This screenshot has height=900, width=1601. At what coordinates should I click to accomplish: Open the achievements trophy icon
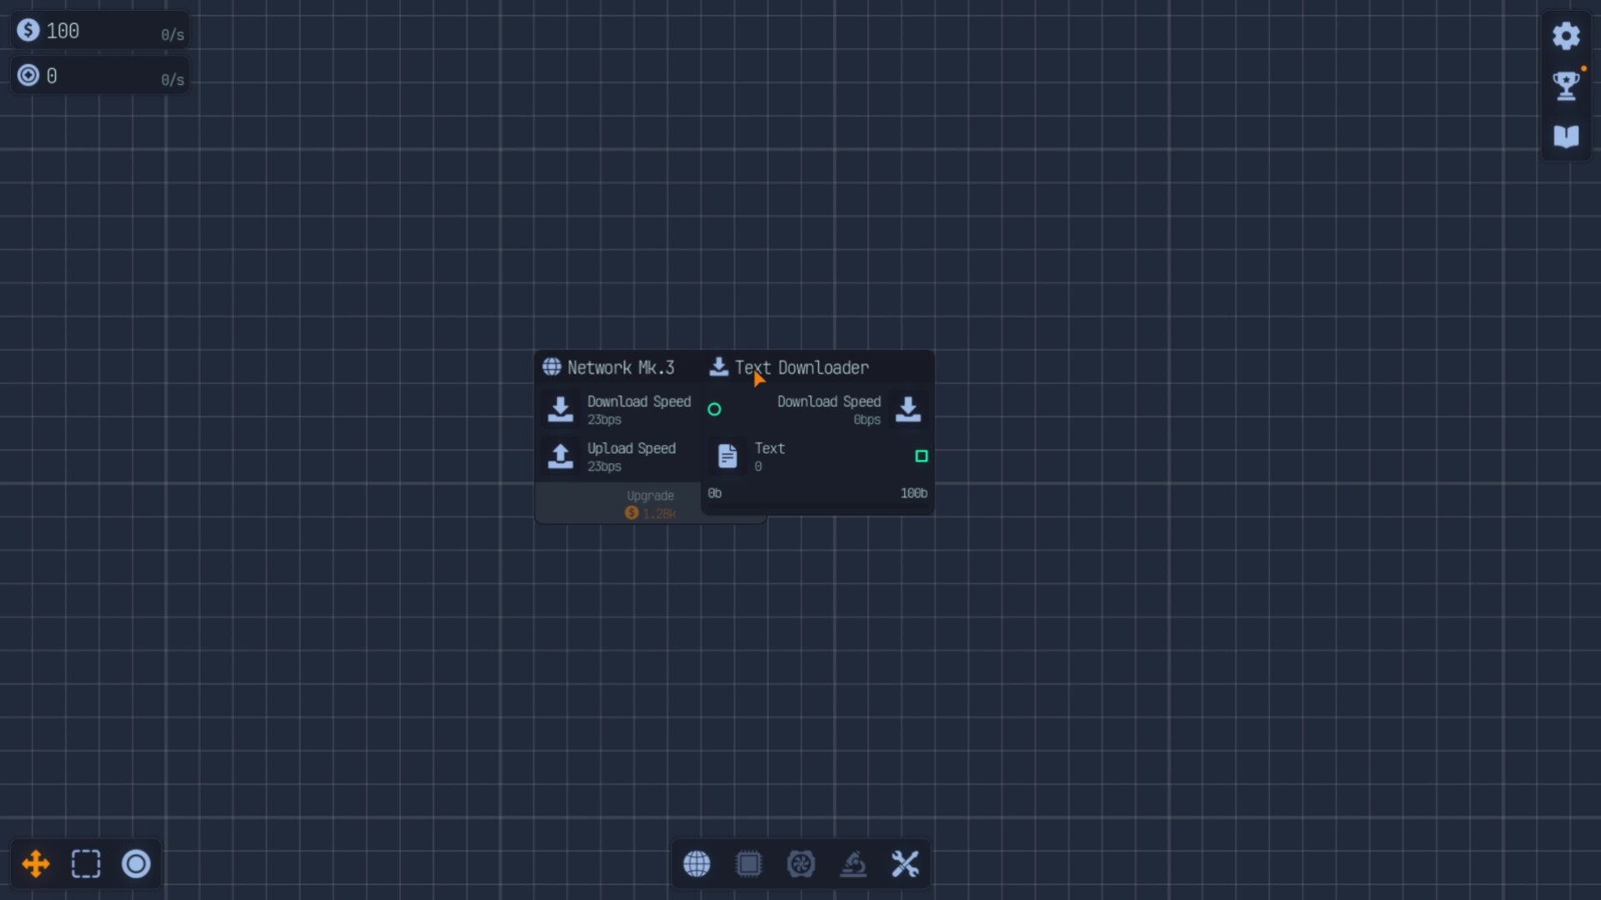1566,85
